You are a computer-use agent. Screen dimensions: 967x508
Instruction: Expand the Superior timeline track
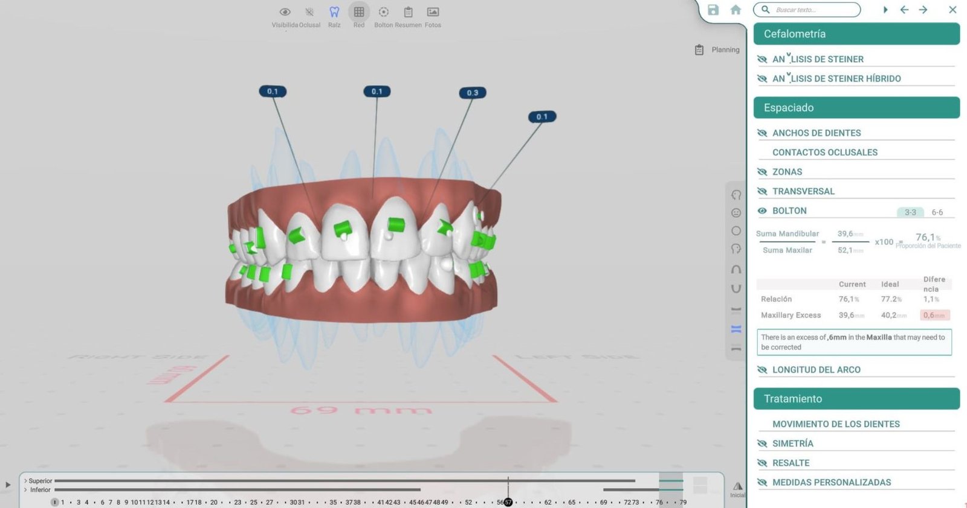pos(25,481)
